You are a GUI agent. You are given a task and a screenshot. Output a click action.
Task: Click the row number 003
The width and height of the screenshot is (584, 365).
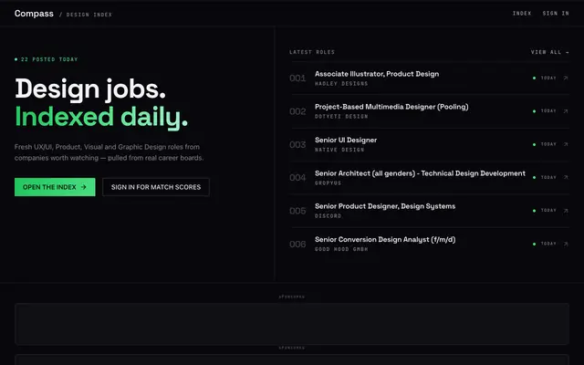[x=297, y=144]
